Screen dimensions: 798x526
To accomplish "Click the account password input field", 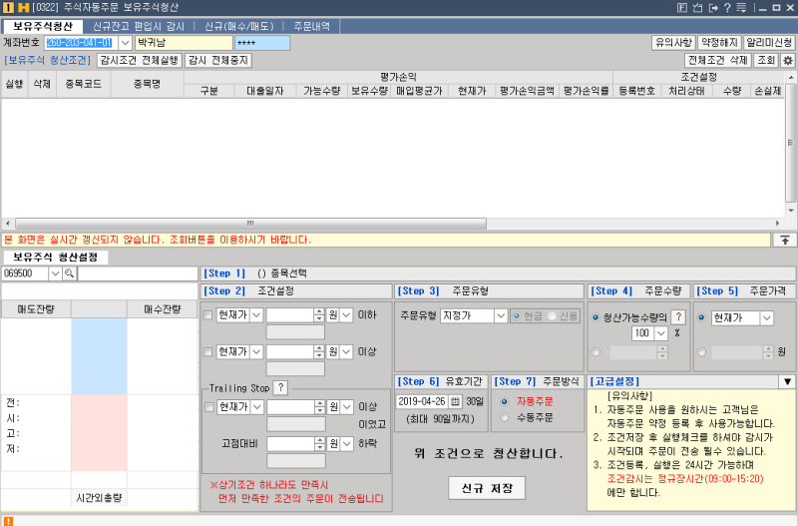I will pos(261,43).
